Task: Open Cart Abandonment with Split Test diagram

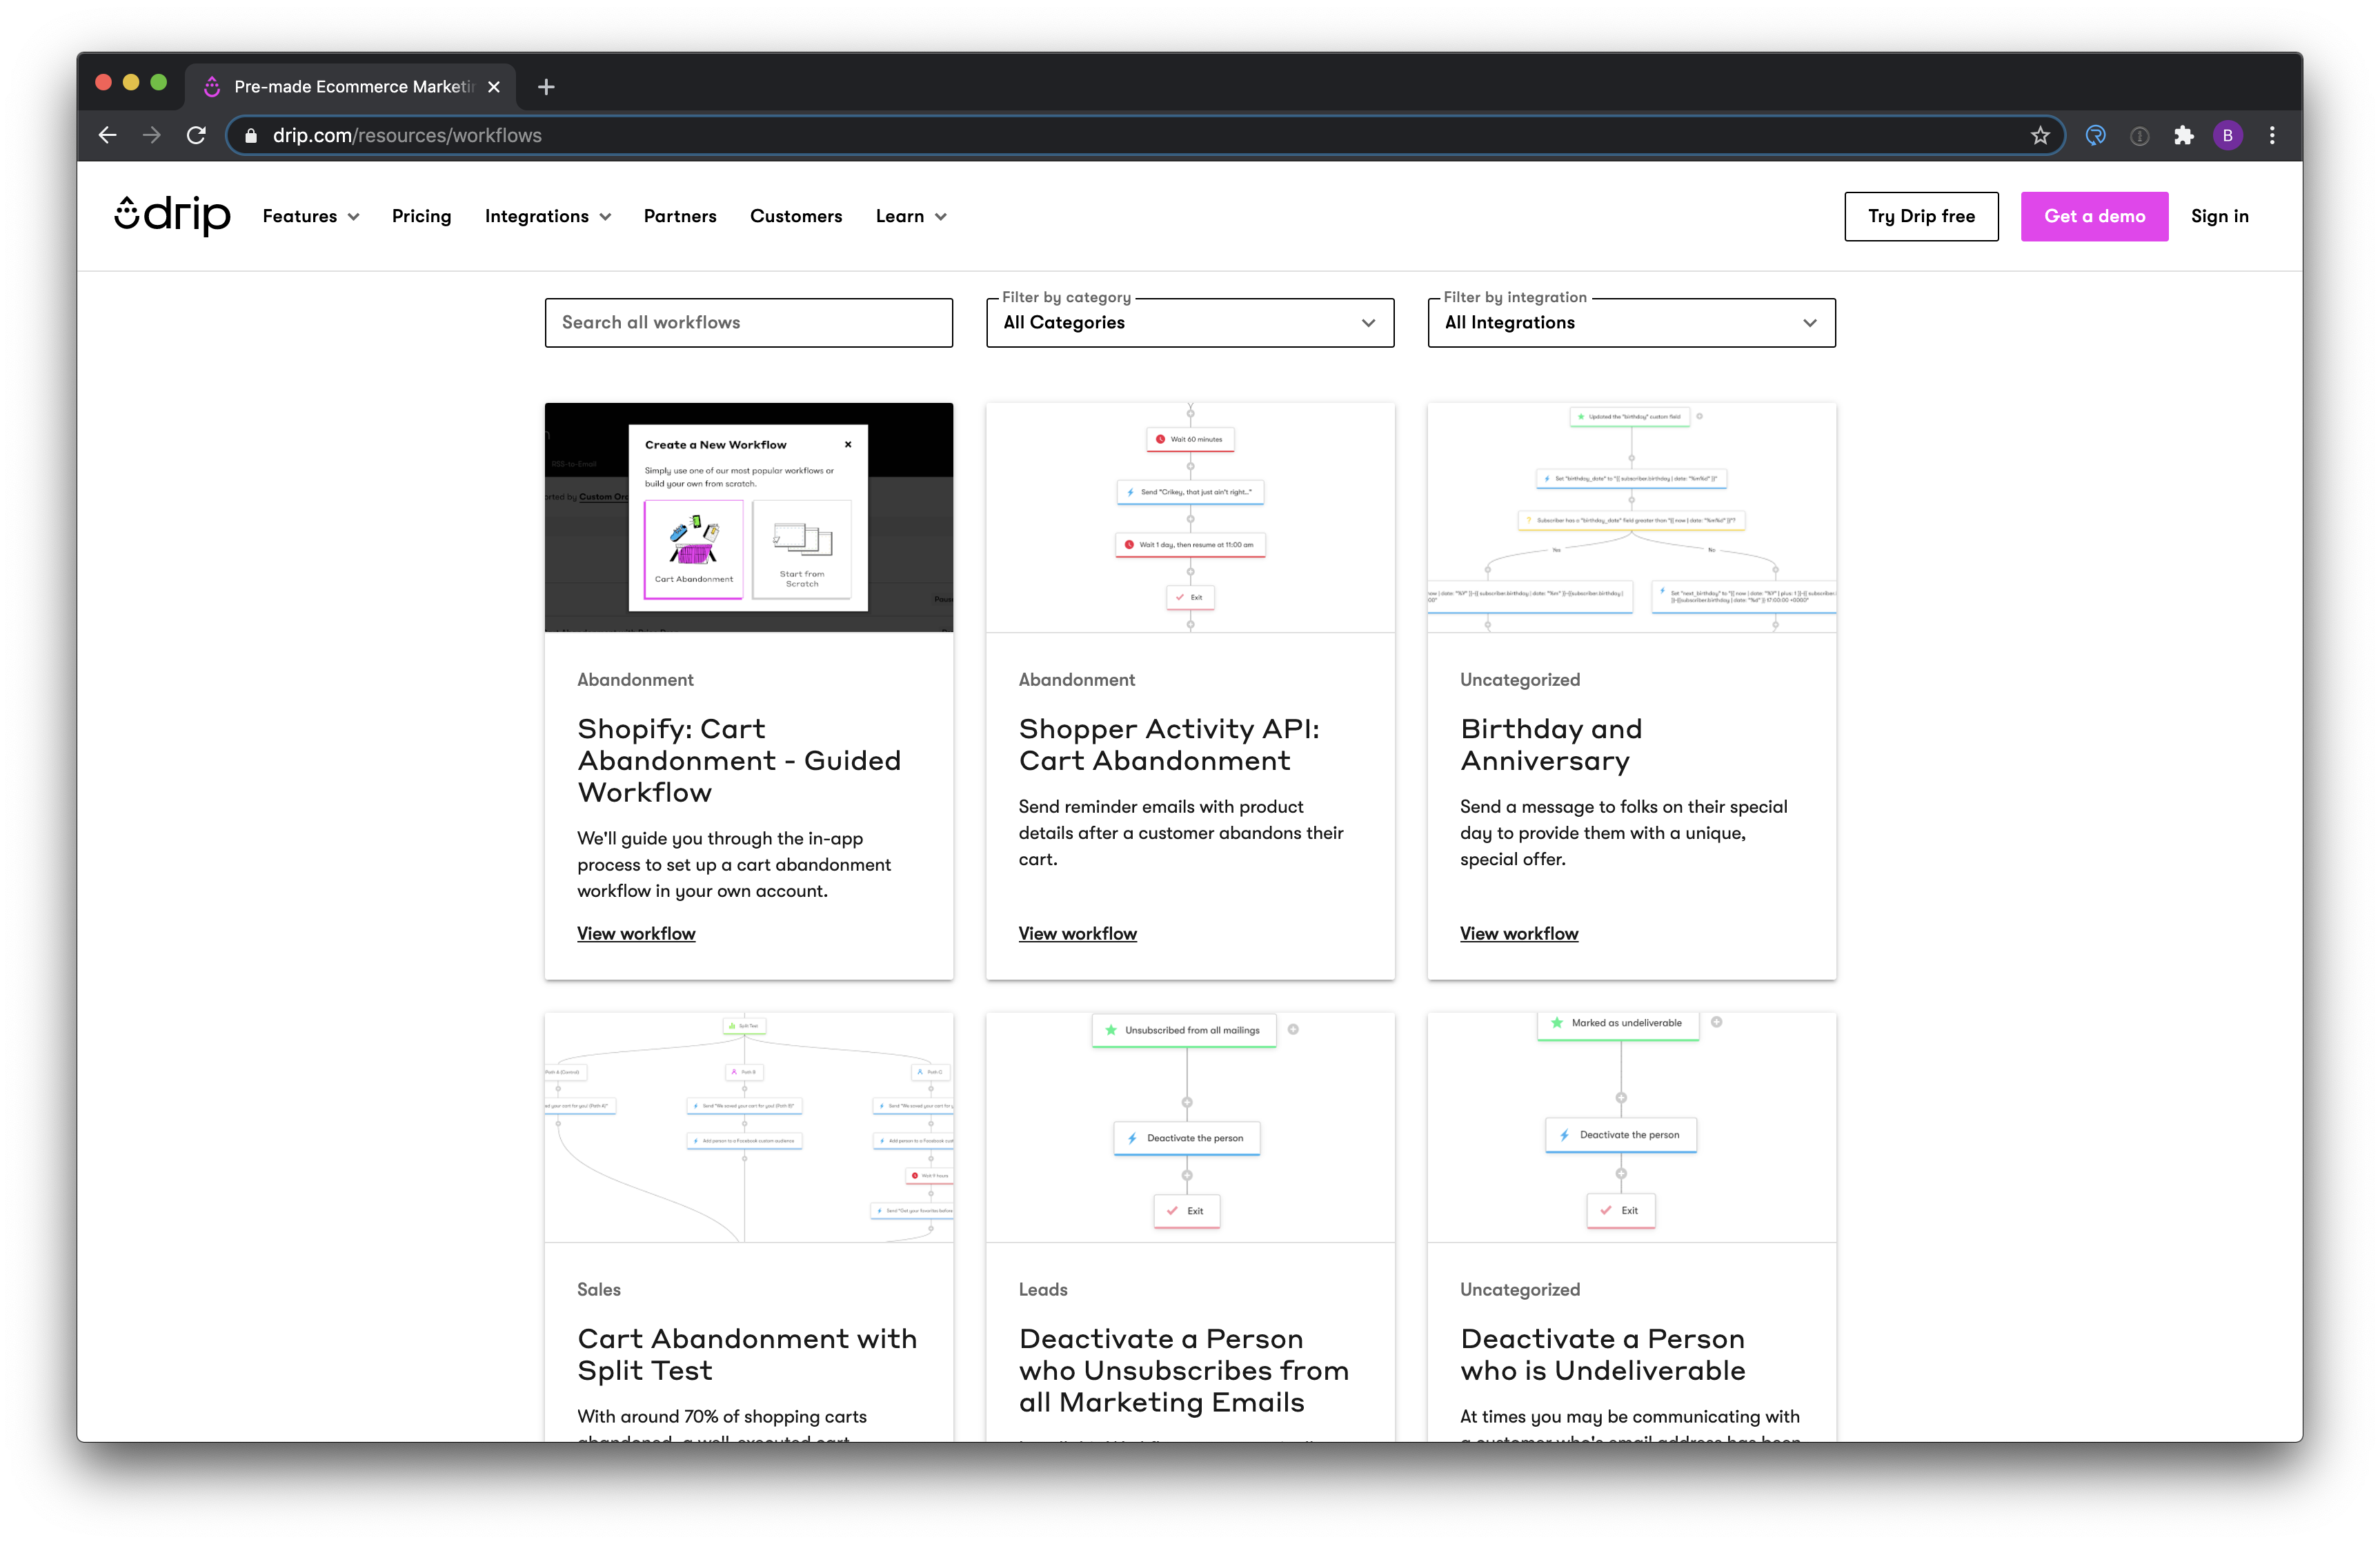Action: pos(748,1127)
